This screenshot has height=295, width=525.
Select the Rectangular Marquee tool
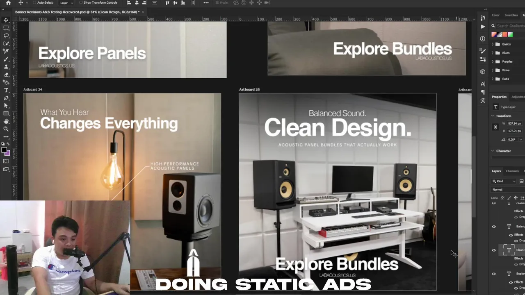(6, 28)
